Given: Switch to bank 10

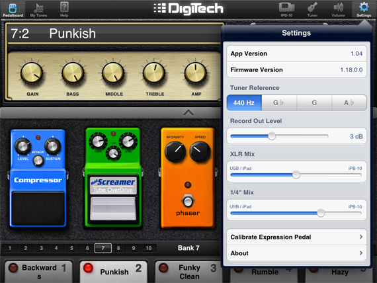Looking at the screenshot, I should click(x=149, y=248).
